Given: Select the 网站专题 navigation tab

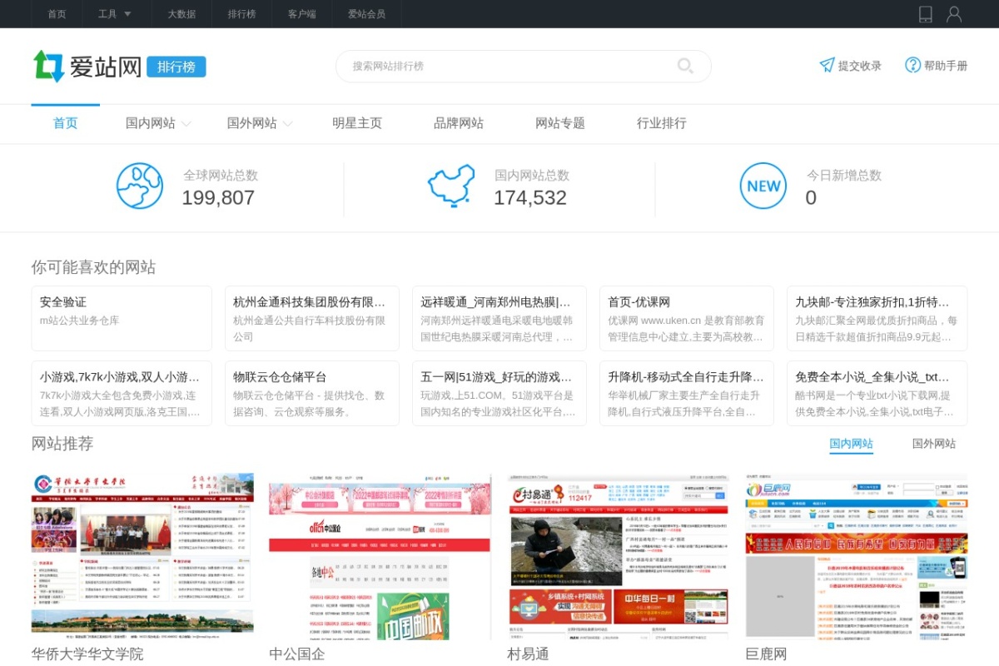Looking at the screenshot, I should click(560, 123).
